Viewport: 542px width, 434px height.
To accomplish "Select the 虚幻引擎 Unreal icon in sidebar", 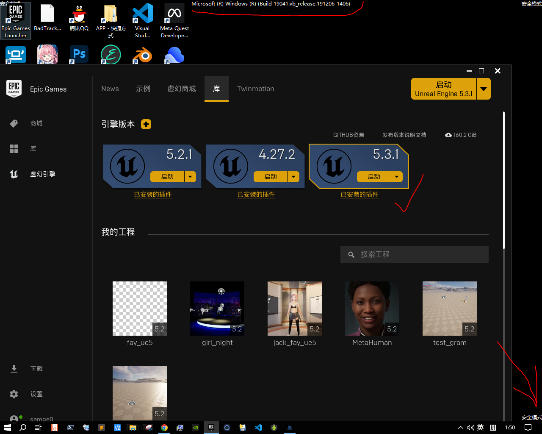I will tap(14, 174).
